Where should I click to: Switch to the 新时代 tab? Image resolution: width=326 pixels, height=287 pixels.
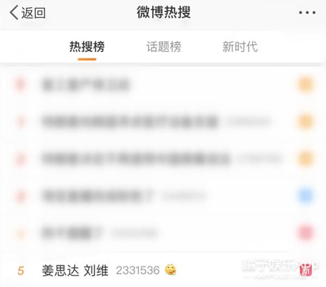click(240, 46)
